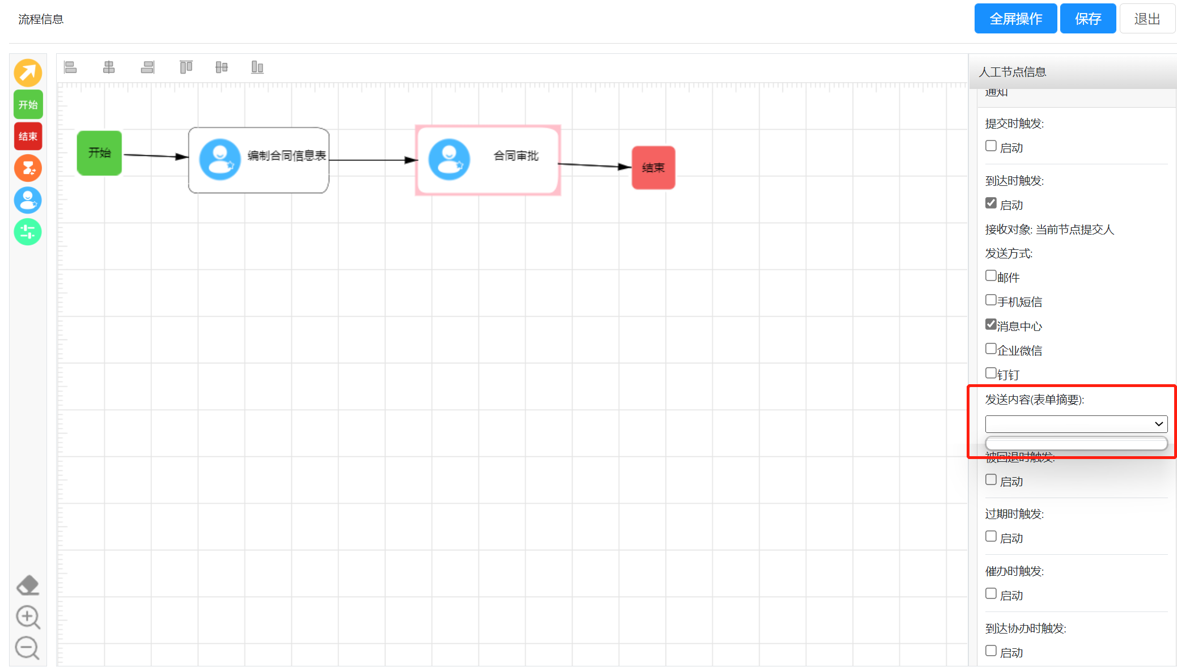Click the 过期时触发: label

(1014, 514)
